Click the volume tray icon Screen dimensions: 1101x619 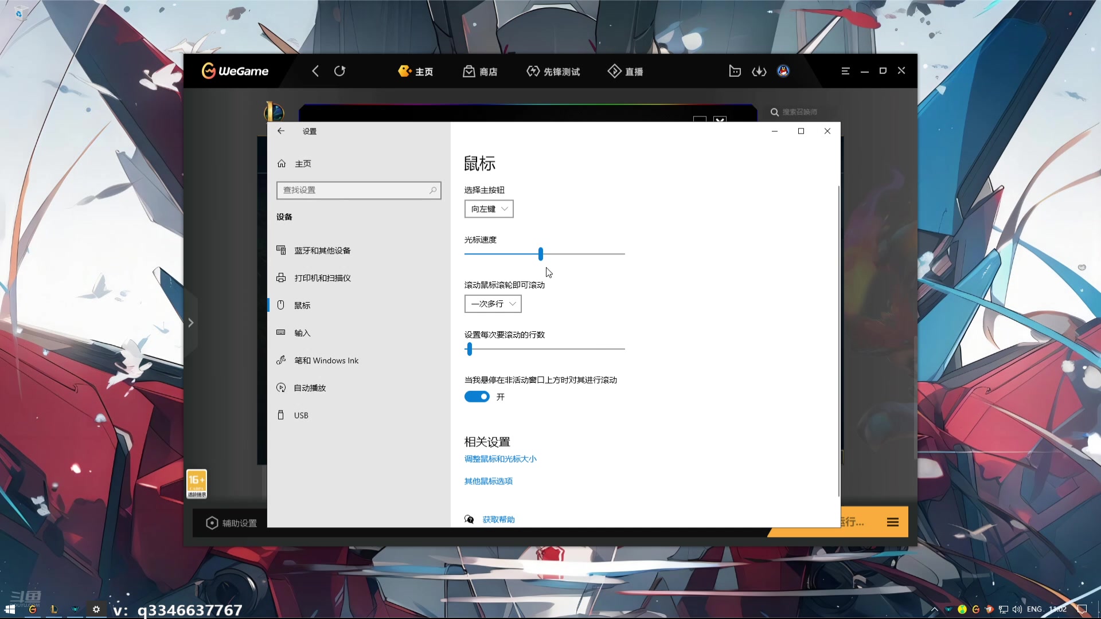click(1017, 609)
